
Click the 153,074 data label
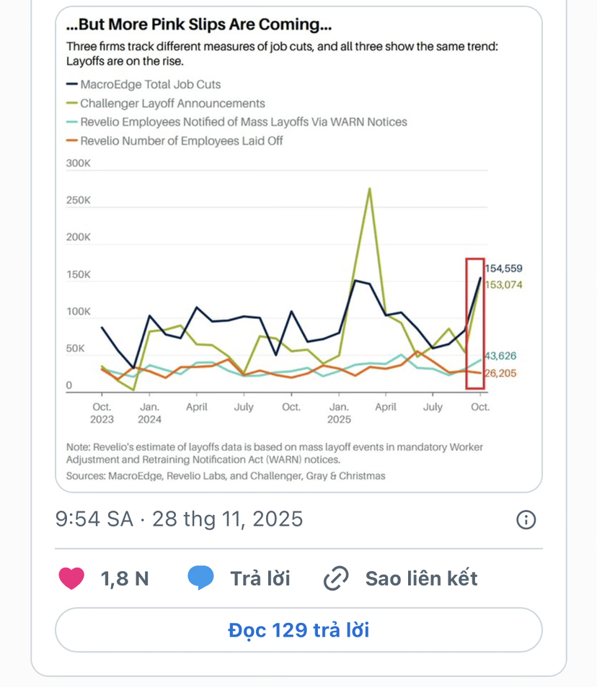coord(504,285)
